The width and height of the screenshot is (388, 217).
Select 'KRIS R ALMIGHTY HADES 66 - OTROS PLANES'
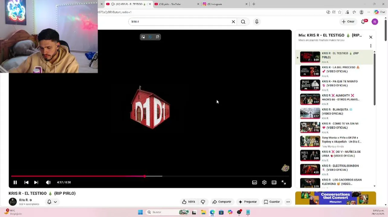[x=335, y=99]
